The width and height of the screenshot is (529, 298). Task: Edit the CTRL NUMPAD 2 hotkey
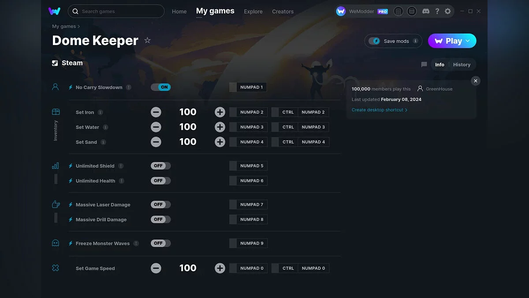300,112
